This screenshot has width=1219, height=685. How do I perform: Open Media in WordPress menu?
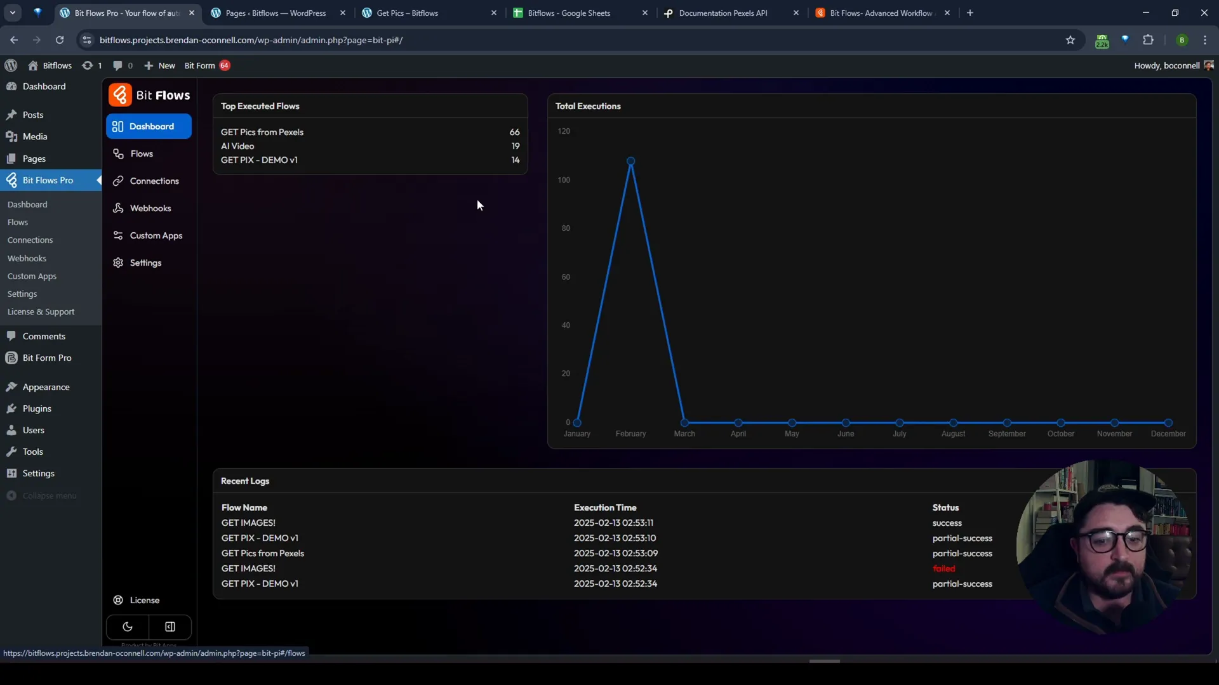tap(51, 136)
